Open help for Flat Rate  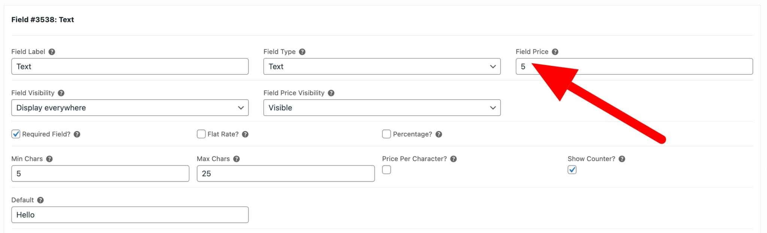click(245, 134)
